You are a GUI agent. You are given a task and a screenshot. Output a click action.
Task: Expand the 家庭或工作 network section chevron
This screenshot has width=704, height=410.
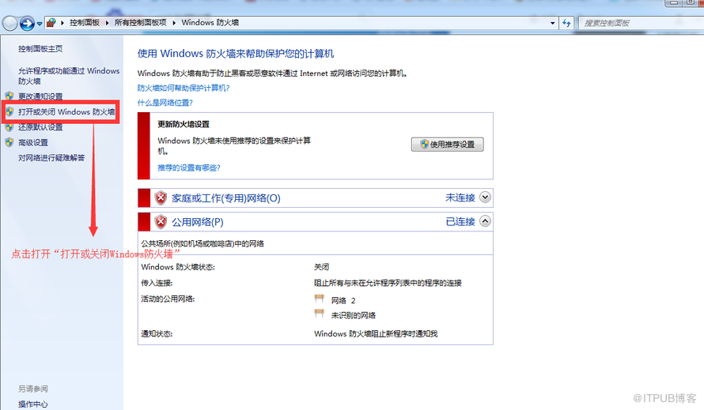pos(485,197)
